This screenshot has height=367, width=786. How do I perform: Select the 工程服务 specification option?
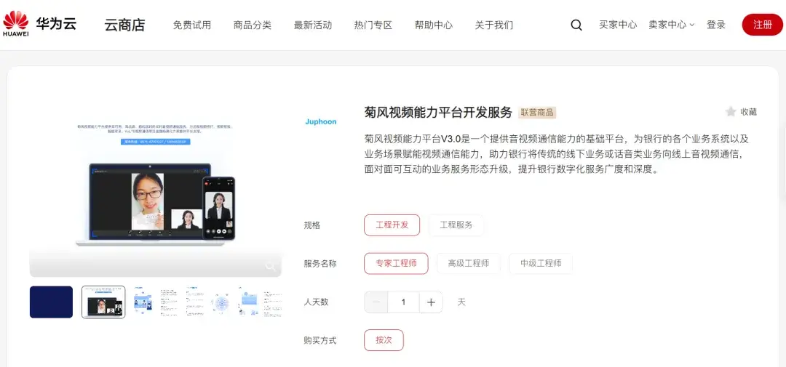(x=456, y=225)
